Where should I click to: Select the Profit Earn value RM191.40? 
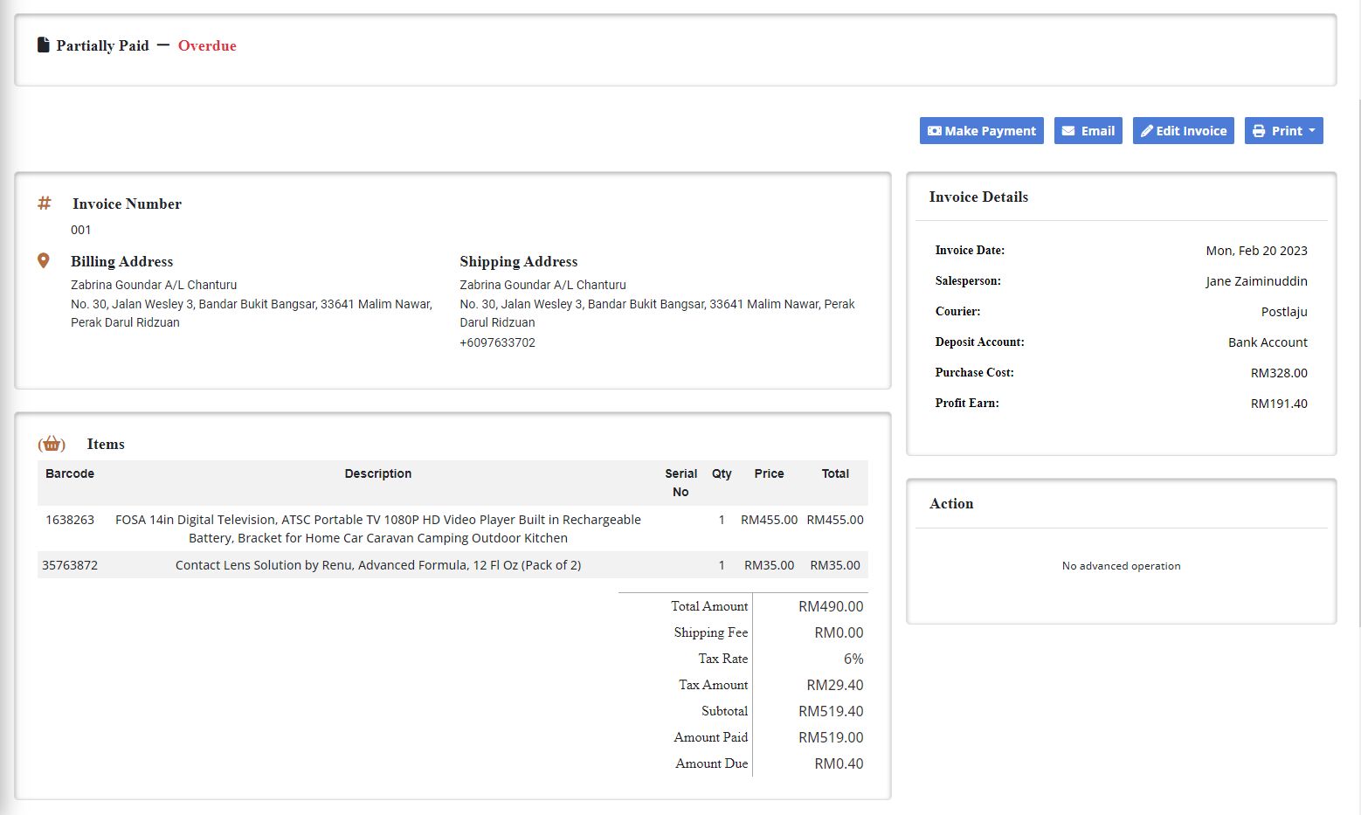[x=1279, y=404]
